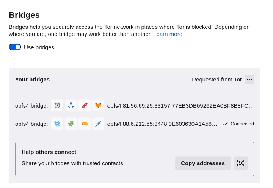This screenshot has height=188, width=273.
Task: Click the alarm clock bridge emoji
Action: (x=57, y=105)
